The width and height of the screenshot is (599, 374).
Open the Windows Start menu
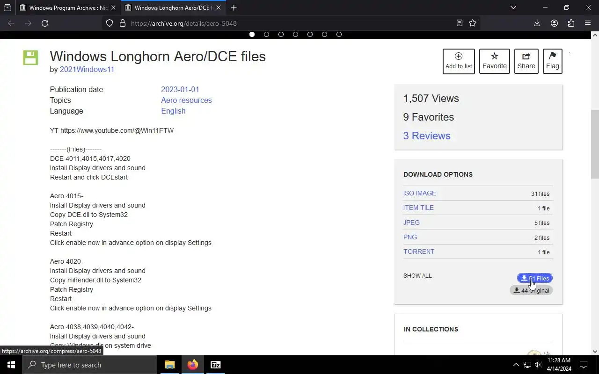(11, 365)
